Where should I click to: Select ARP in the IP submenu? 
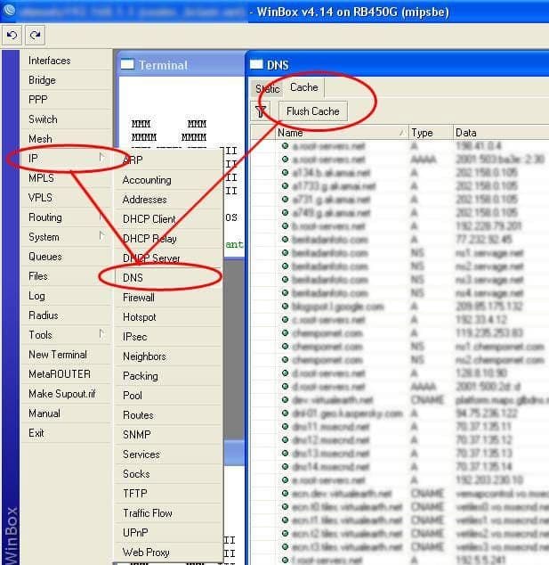tap(168, 160)
